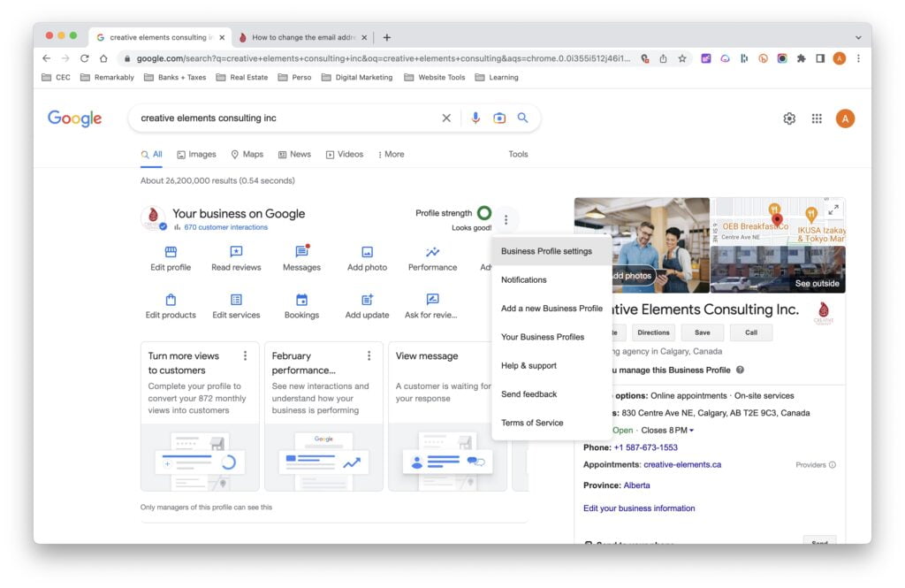Click the Call button
Image resolution: width=905 pixels, height=588 pixels.
[x=751, y=332]
